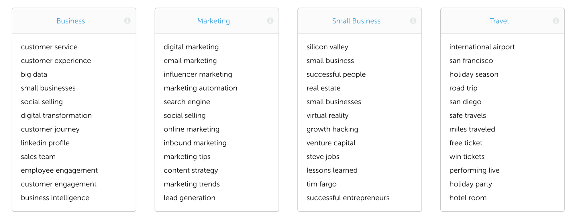This screenshot has height=222, width=573.
Task: Click the 'venture capital' phrase
Action: (x=331, y=143)
